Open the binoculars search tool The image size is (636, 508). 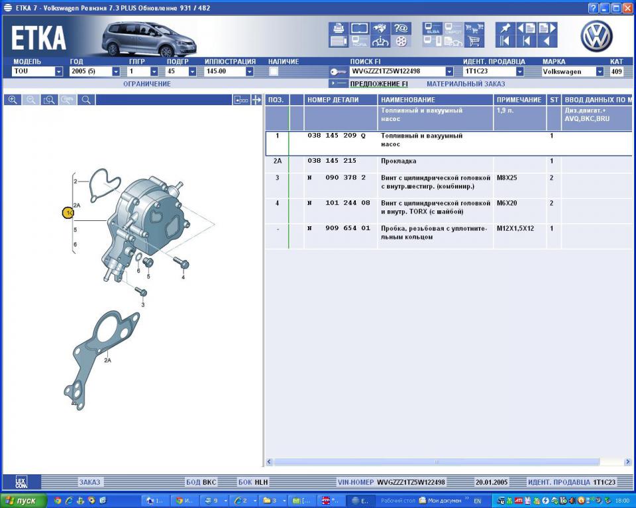coord(380,28)
